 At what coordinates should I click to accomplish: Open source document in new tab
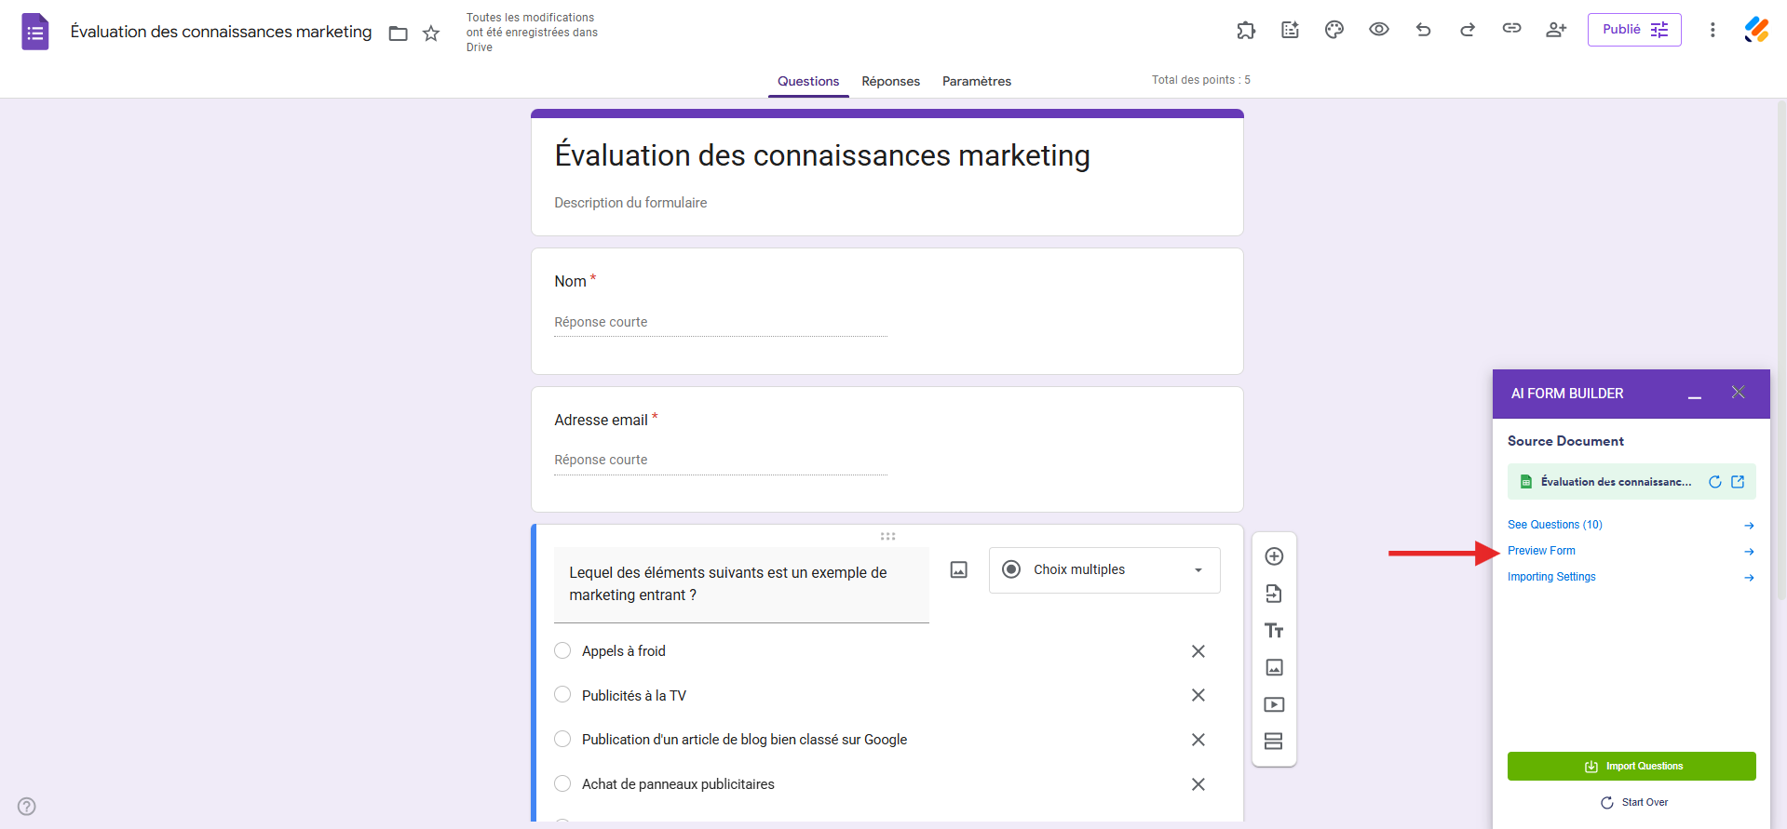(x=1738, y=482)
